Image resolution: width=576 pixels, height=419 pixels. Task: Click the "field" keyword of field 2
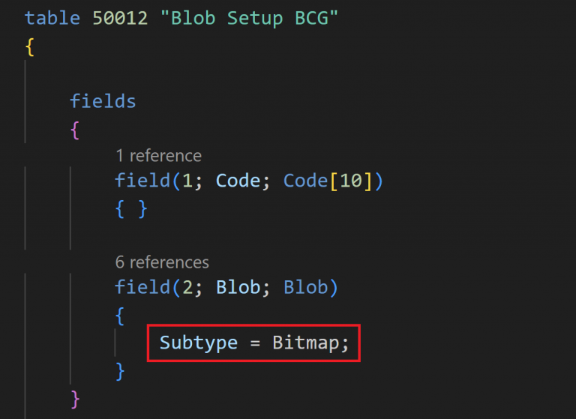(x=142, y=288)
